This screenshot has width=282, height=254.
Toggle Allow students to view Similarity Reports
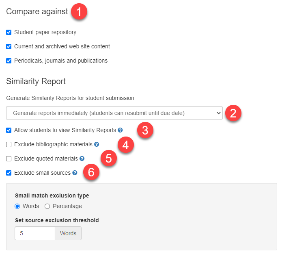9,130
